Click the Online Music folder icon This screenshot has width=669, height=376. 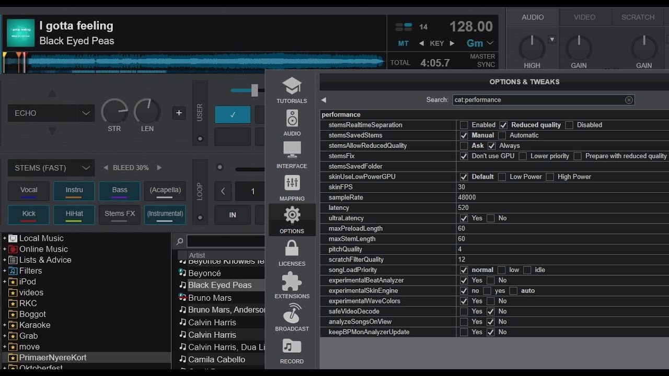[13, 249]
